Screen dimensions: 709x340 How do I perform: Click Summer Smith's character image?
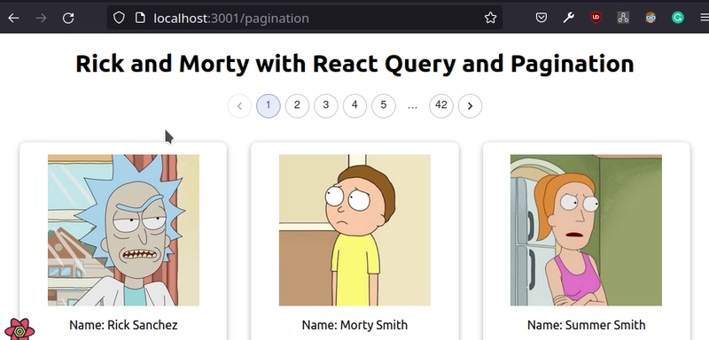[x=586, y=230]
